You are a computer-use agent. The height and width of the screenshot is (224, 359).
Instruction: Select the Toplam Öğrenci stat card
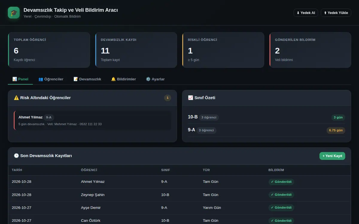pyautogui.click(x=49, y=50)
